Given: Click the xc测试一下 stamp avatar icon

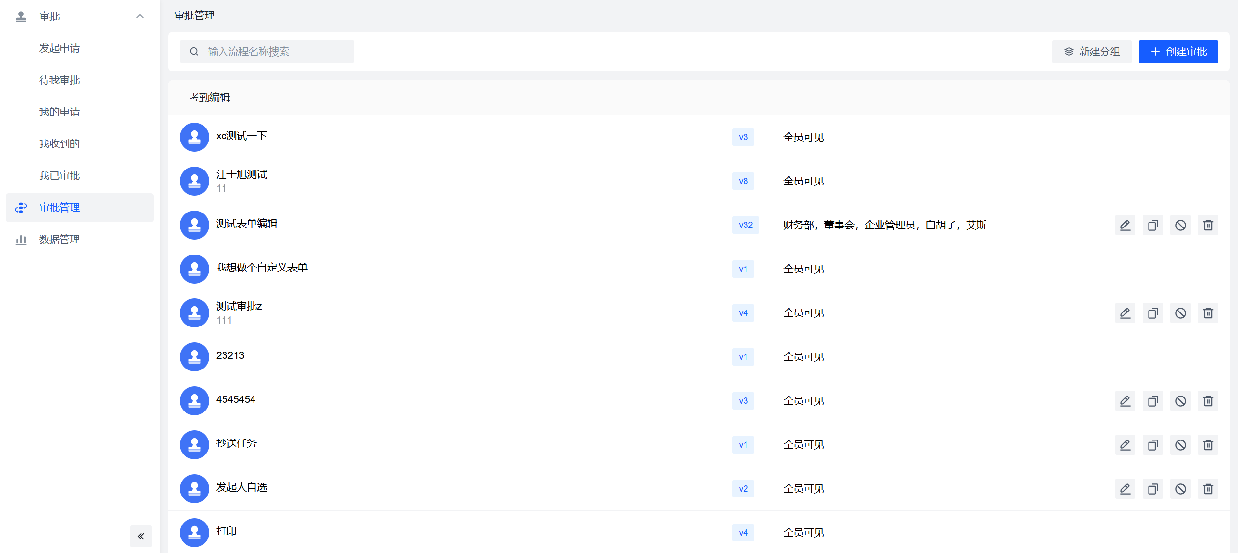Looking at the screenshot, I should click(194, 137).
